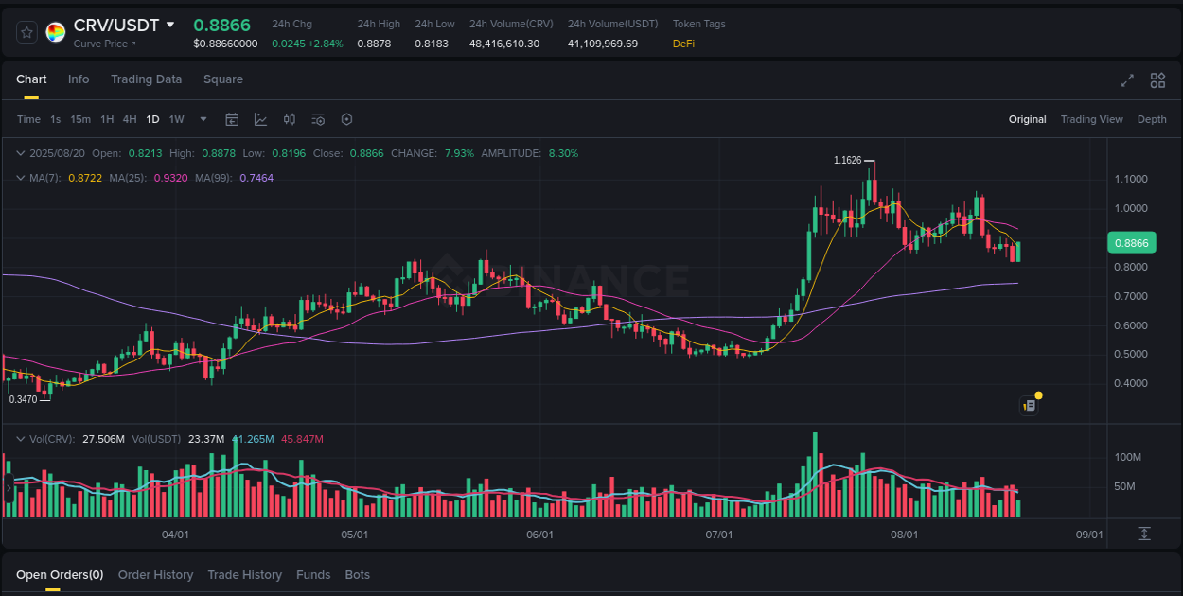Open the grid layout icon
This screenshot has width=1183, height=596.
pos(1157,81)
